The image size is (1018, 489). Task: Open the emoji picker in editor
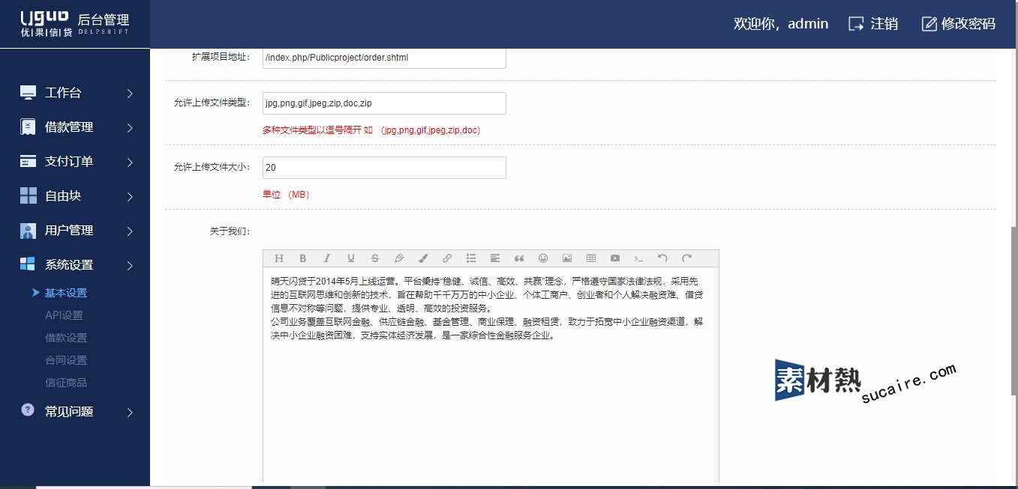pos(543,258)
